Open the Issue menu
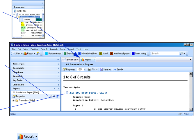The width and height of the screenshot is (194, 140). 63,49
